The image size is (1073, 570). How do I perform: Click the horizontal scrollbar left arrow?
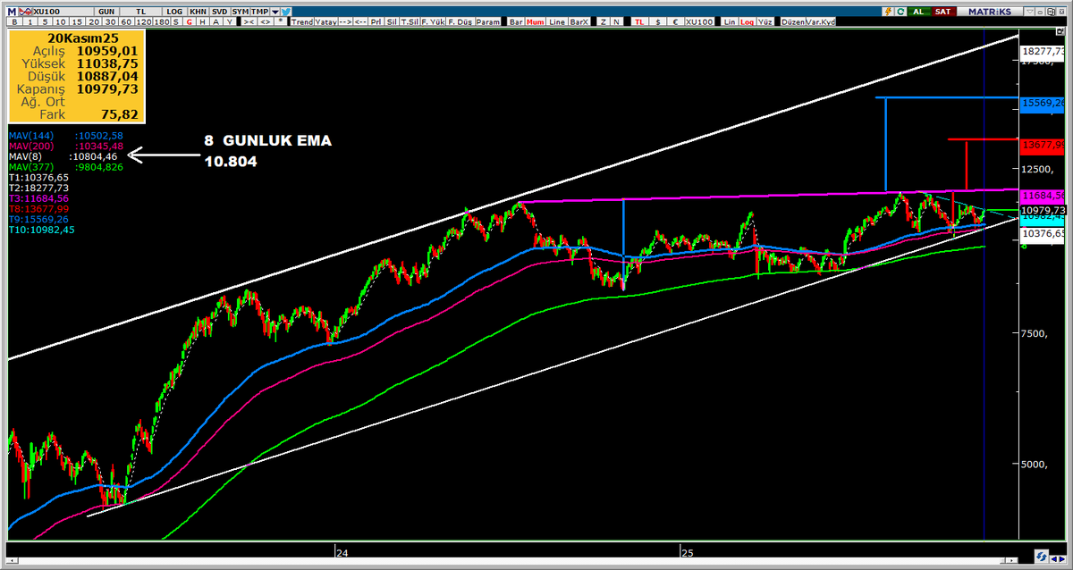(x=12, y=560)
